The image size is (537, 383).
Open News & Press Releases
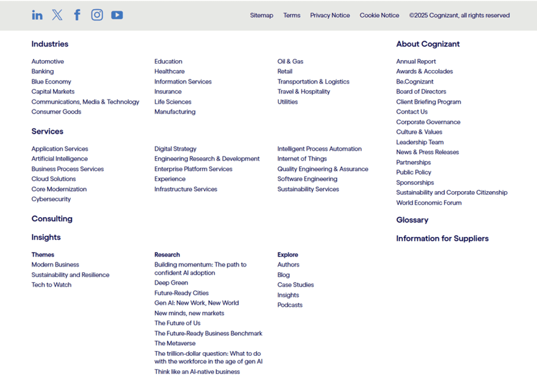point(427,152)
